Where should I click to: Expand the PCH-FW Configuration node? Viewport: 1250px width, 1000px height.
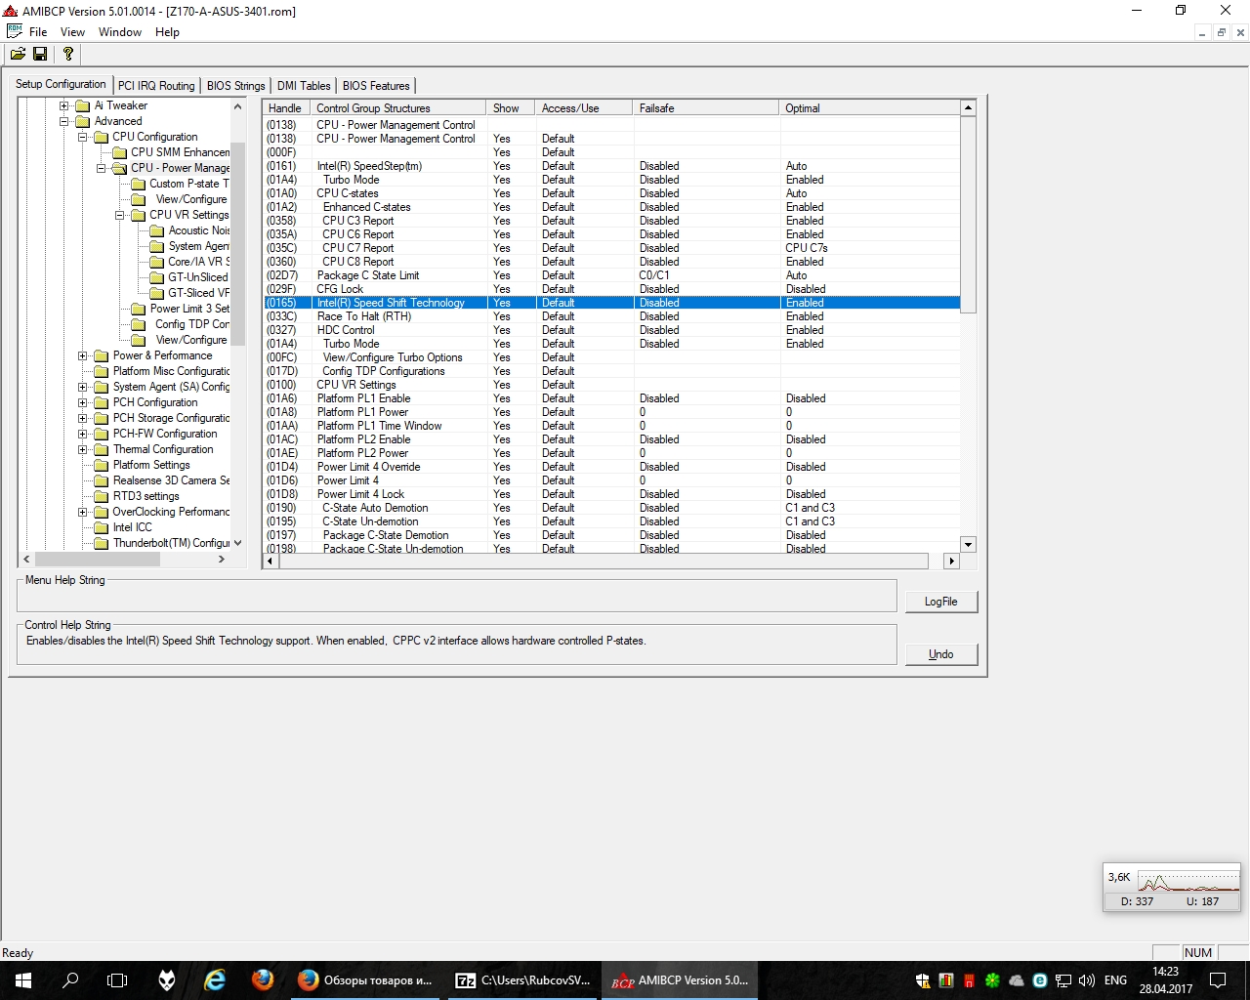pos(83,434)
